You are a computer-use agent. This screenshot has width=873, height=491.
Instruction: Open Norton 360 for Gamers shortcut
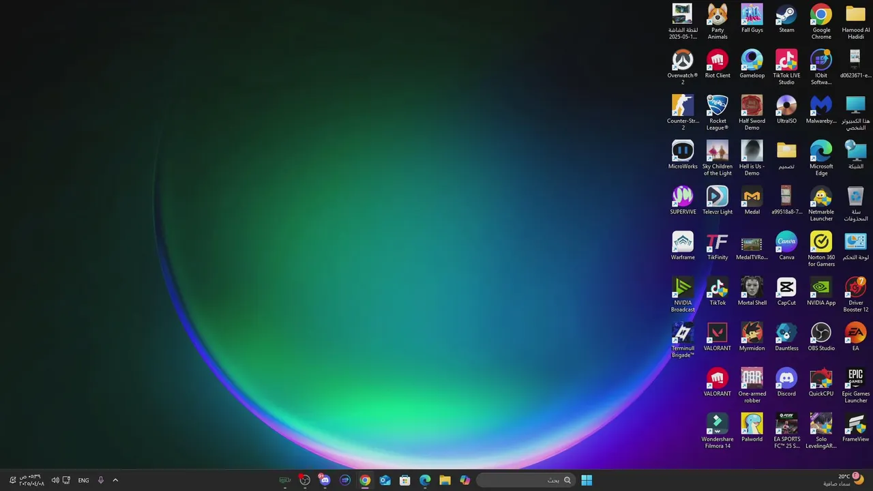[821, 249]
